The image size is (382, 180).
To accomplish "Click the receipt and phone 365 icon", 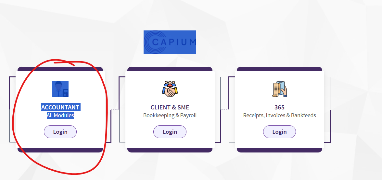I will (x=279, y=89).
